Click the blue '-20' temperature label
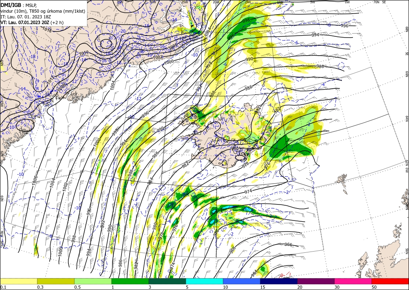The image size is (409, 290). [123, 31]
